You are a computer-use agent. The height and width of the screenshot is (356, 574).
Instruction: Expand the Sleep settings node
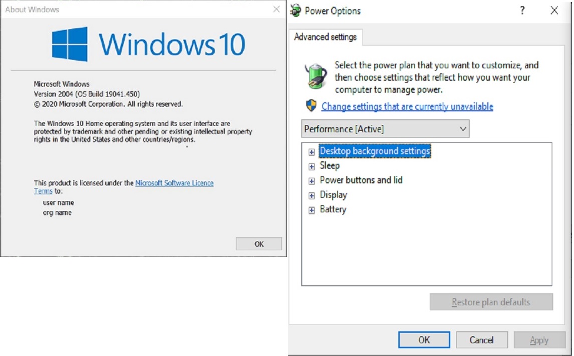311,166
